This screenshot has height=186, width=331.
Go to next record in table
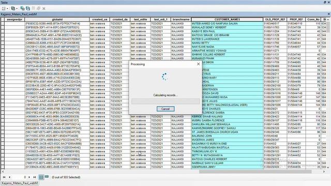tap(29, 177)
